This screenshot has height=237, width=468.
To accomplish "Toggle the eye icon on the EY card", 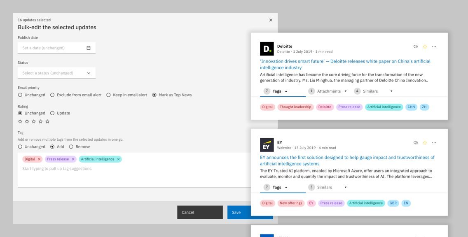I will tap(415, 143).
